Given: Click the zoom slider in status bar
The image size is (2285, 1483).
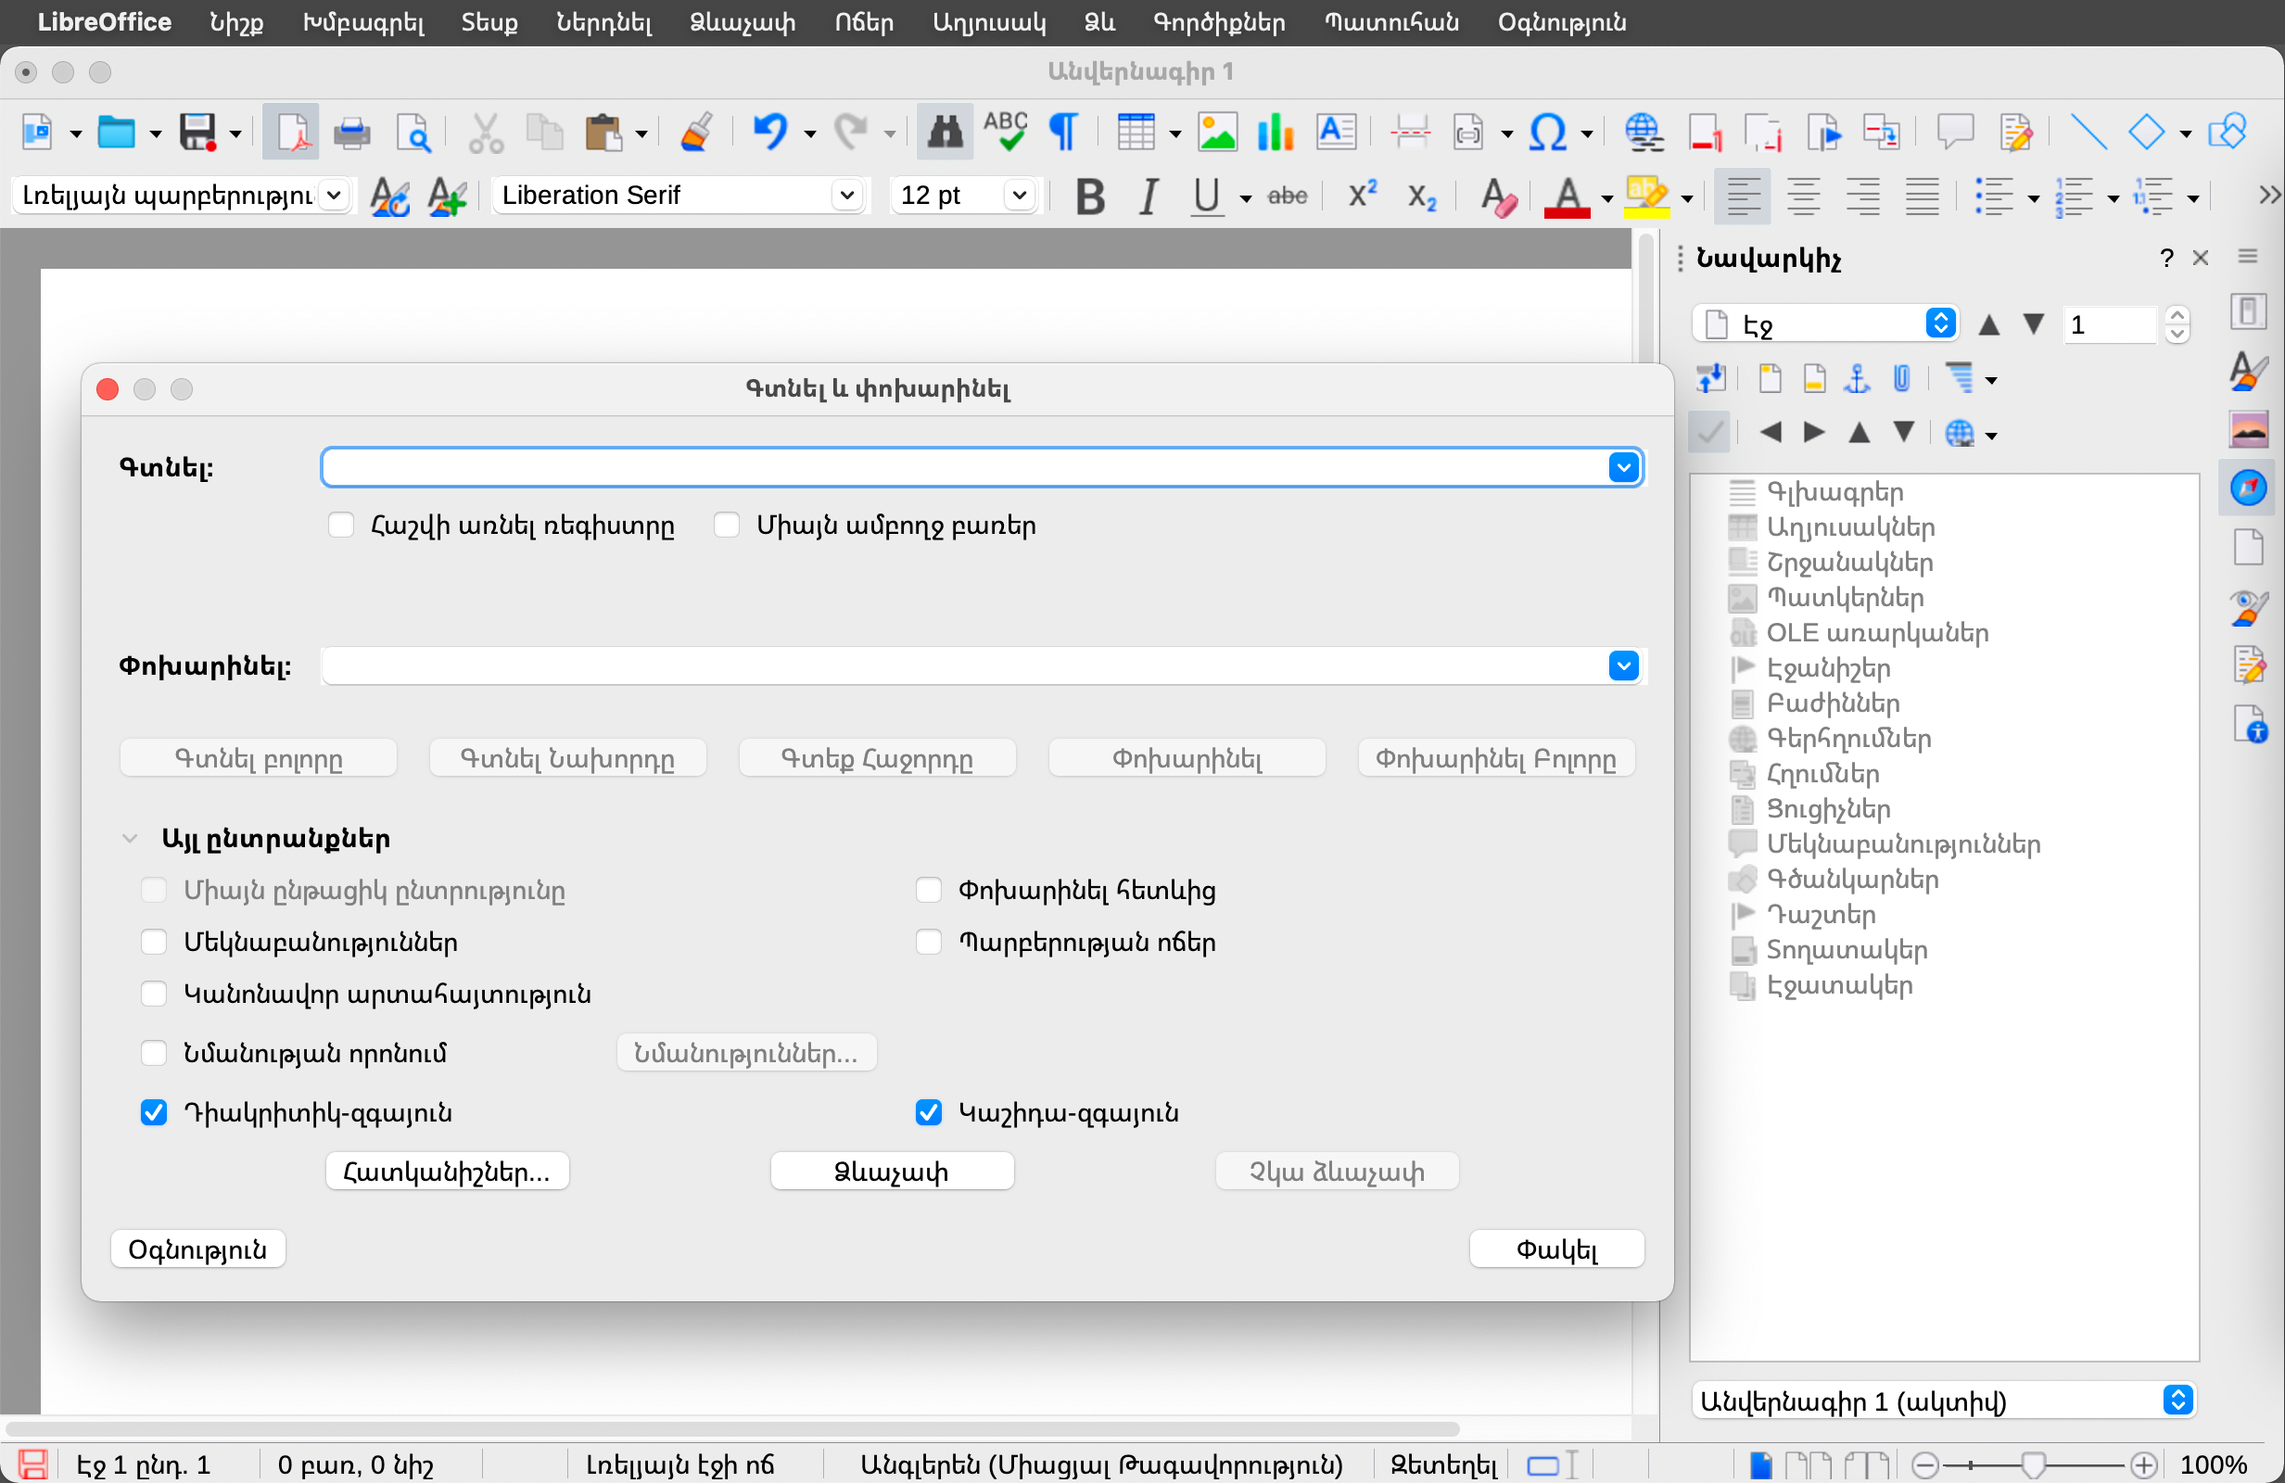Looking at the screenshot, I should [2034, 1464].
